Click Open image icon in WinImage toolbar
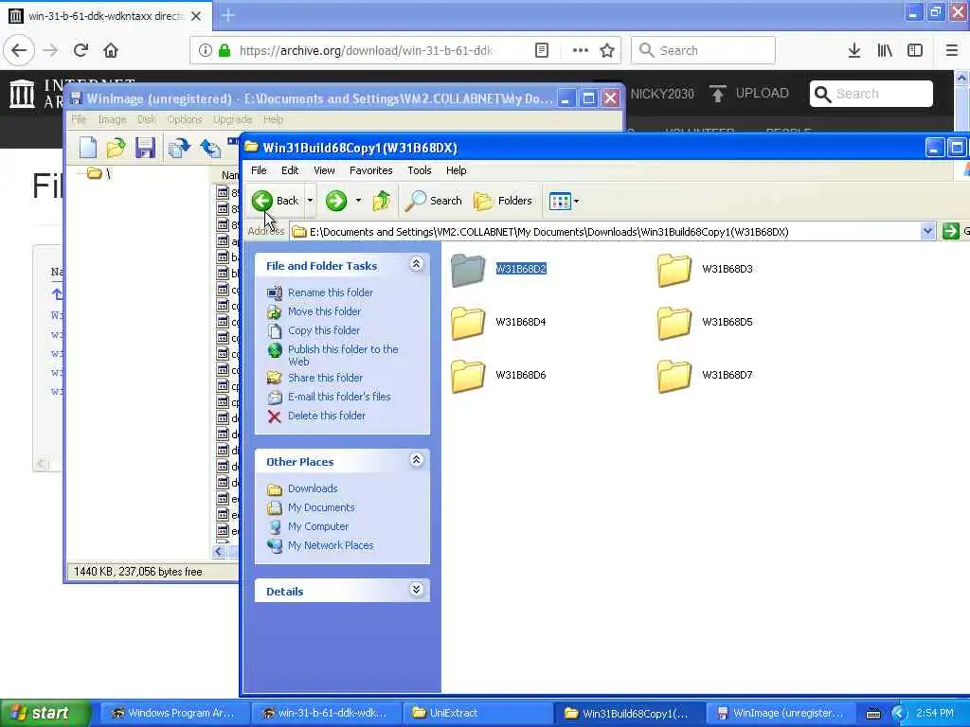Viewport: 970px width, 727px height. (x=116, y=148)
